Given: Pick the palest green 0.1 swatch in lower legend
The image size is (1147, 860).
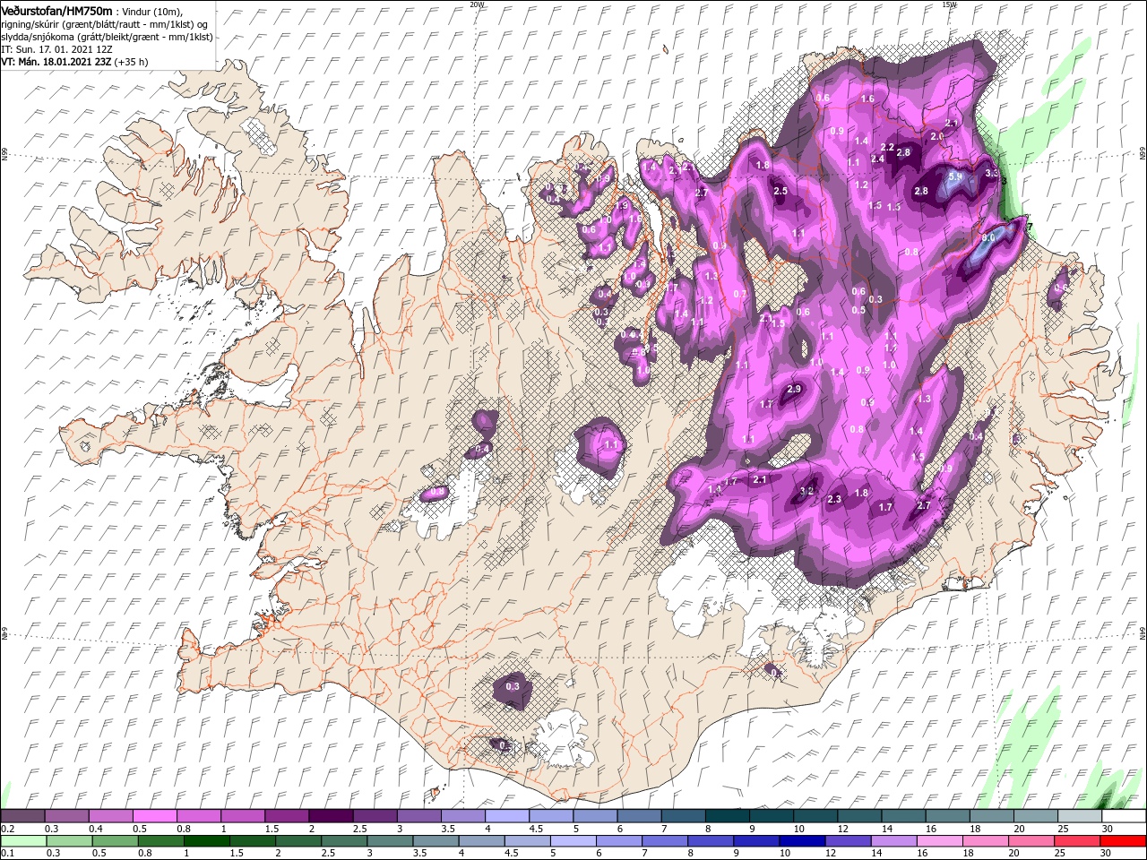Looking at the screenshot, I should click(x=24, y=841).
